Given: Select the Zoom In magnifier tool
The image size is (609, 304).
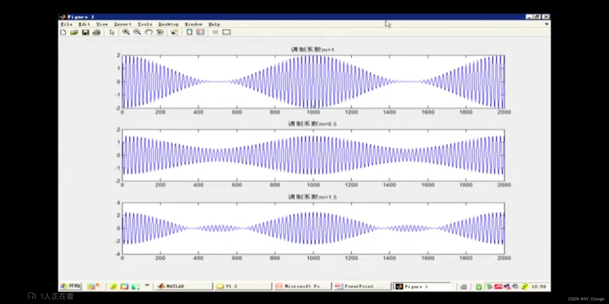Looking at the screenshot, I should (x=126, y=32).
